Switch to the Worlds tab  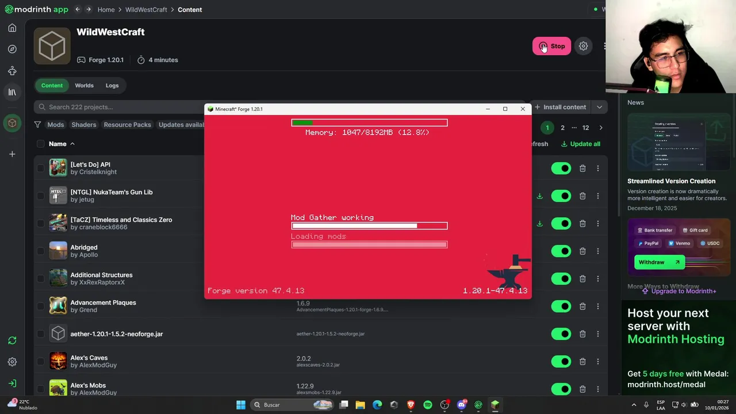pos(84,86)
